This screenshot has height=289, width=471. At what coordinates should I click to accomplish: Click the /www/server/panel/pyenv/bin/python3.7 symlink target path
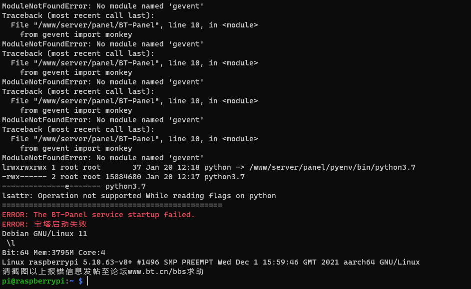pyautogui.click(x=332, y=167)
